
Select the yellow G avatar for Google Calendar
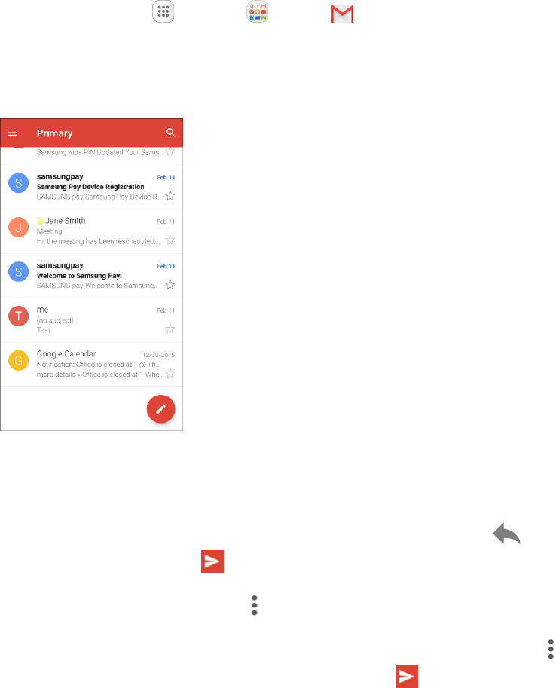pos(18,360)
